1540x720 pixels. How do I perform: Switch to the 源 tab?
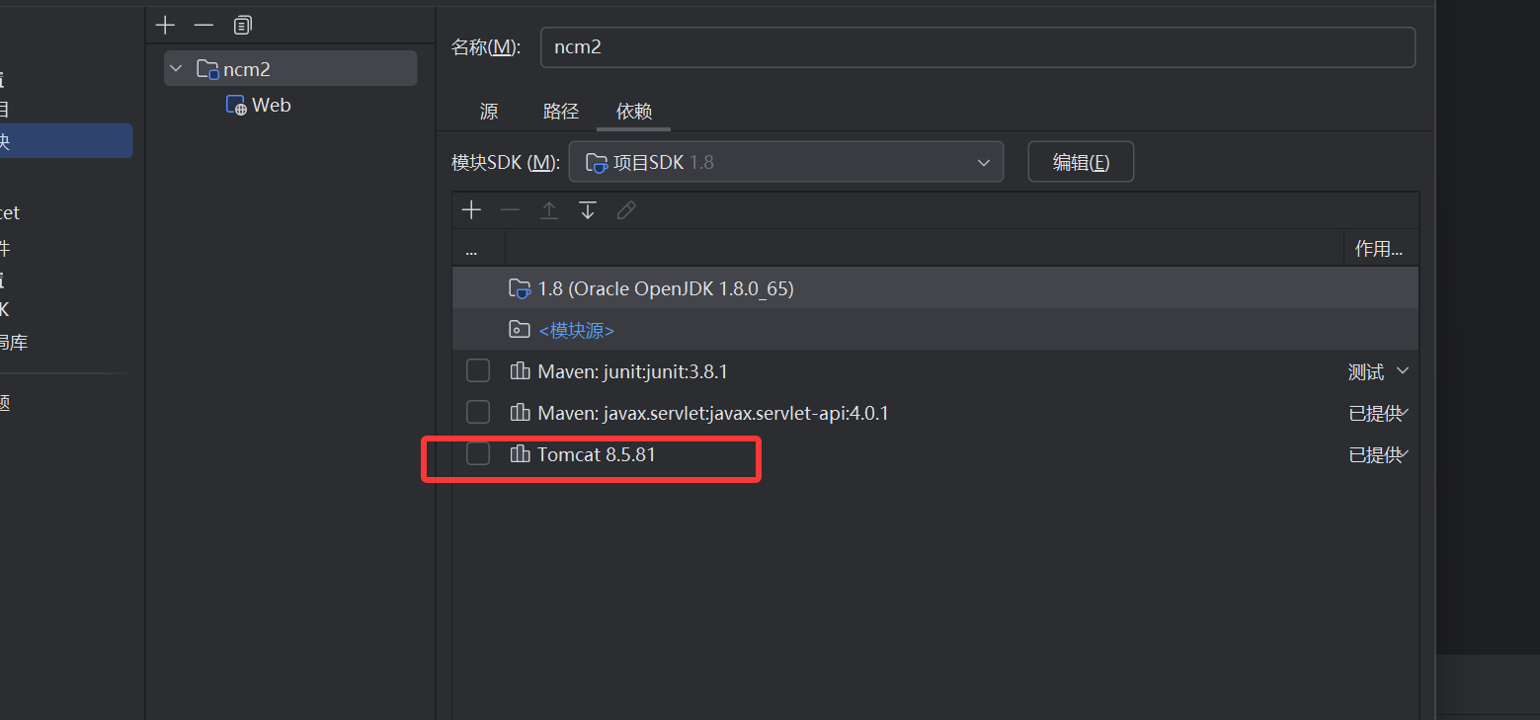488,112
